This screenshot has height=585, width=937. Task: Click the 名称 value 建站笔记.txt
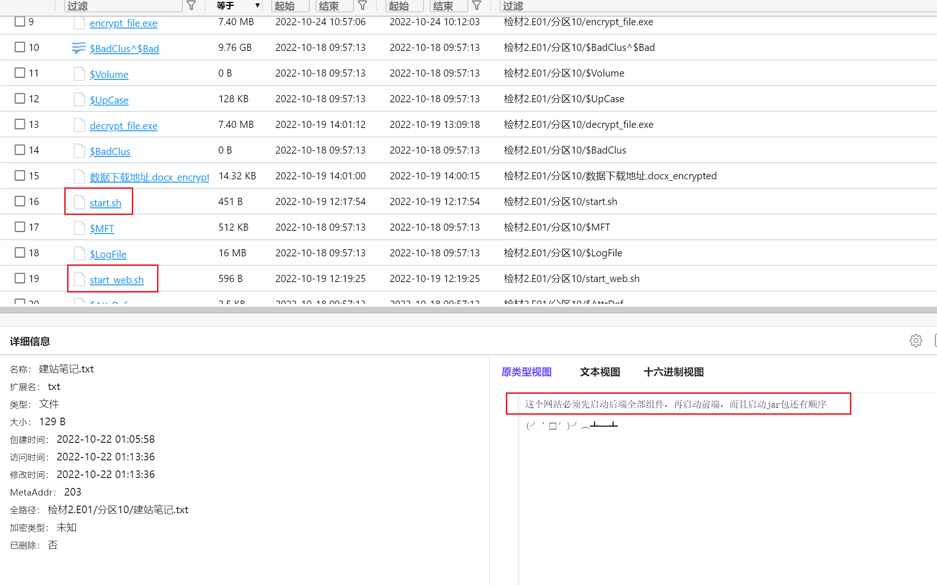point(66,369)
